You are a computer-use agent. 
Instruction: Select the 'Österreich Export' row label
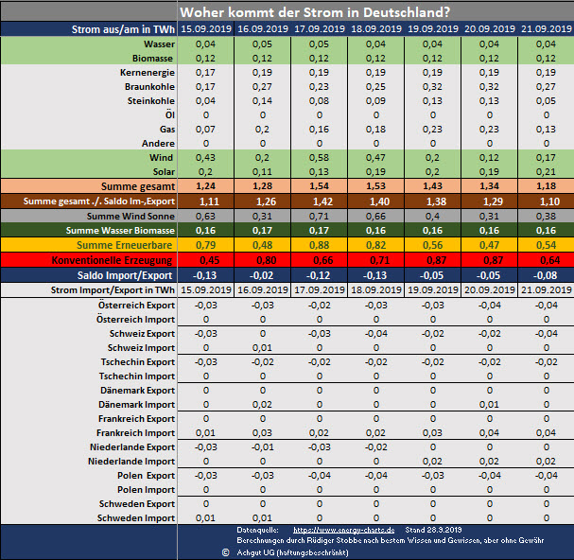(x=136, y=306)
